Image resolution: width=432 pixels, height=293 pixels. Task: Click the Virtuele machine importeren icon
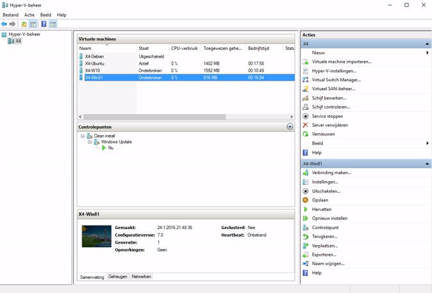click(x=305, y=62)
